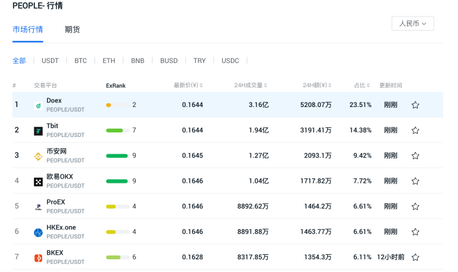
Task: Click Tbit's 14.38% share value
Action: pyautogui.click(x=360, y=131)
